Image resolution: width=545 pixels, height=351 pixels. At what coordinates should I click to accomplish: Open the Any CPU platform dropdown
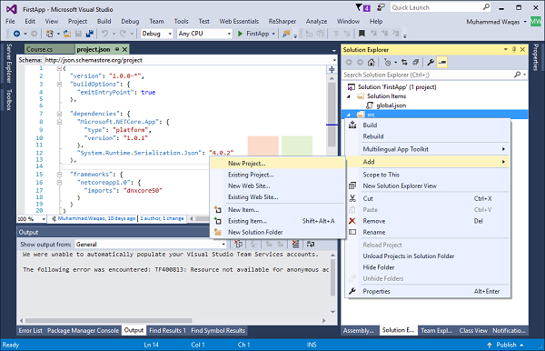(x=204, y=34)
